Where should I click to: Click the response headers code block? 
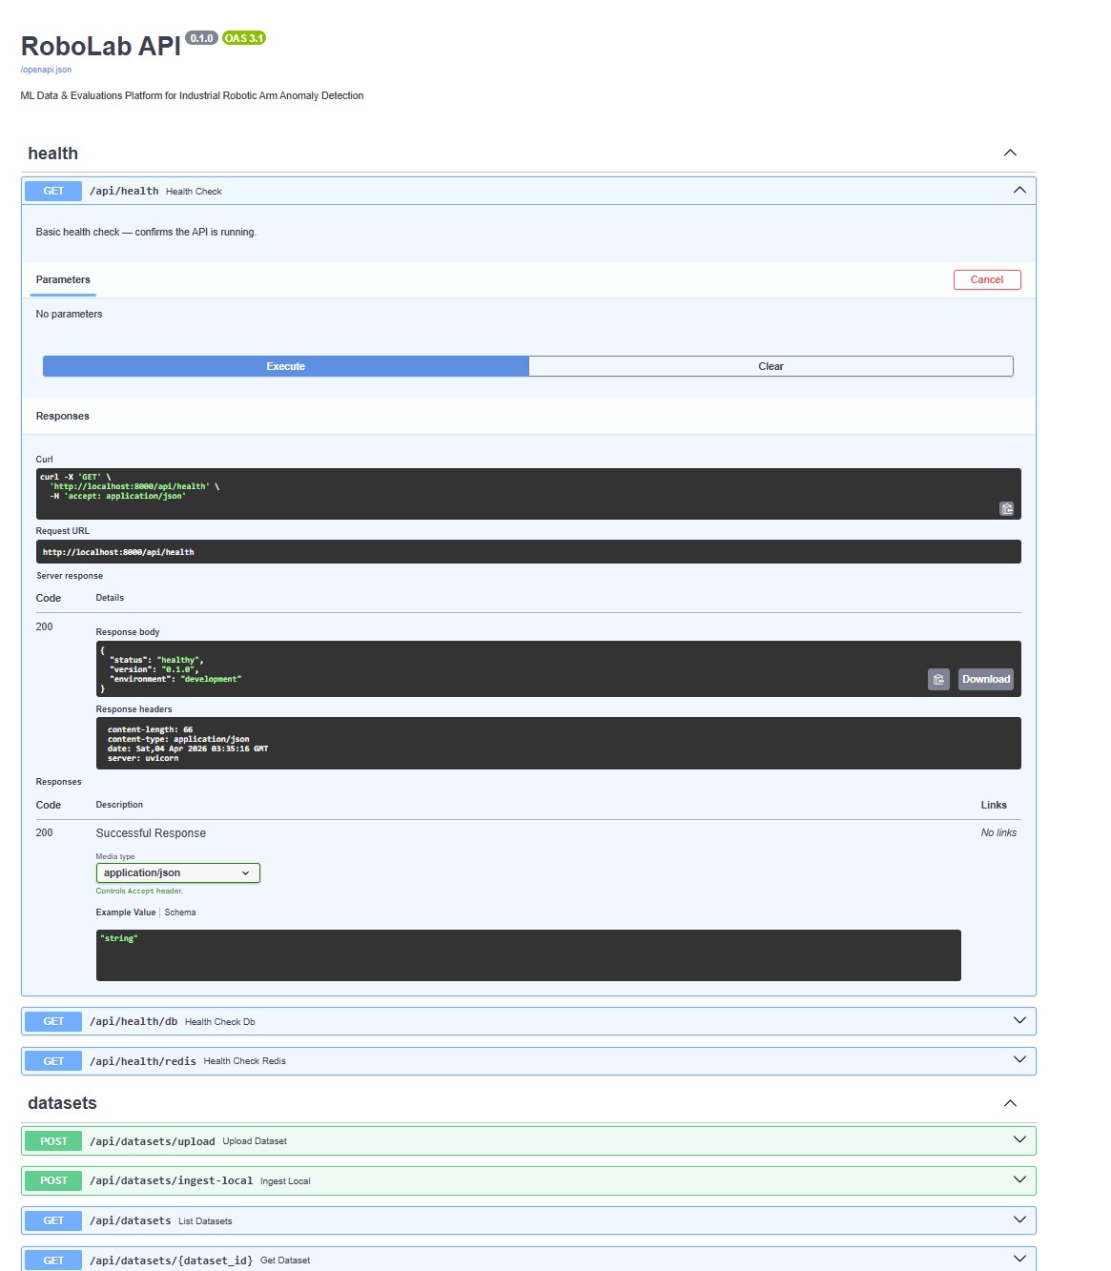558,744
